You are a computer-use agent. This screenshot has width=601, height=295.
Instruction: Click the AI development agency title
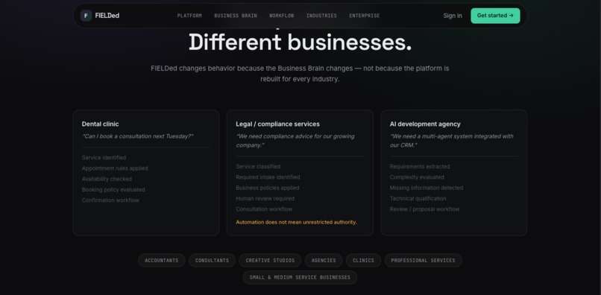pos(425,124)
